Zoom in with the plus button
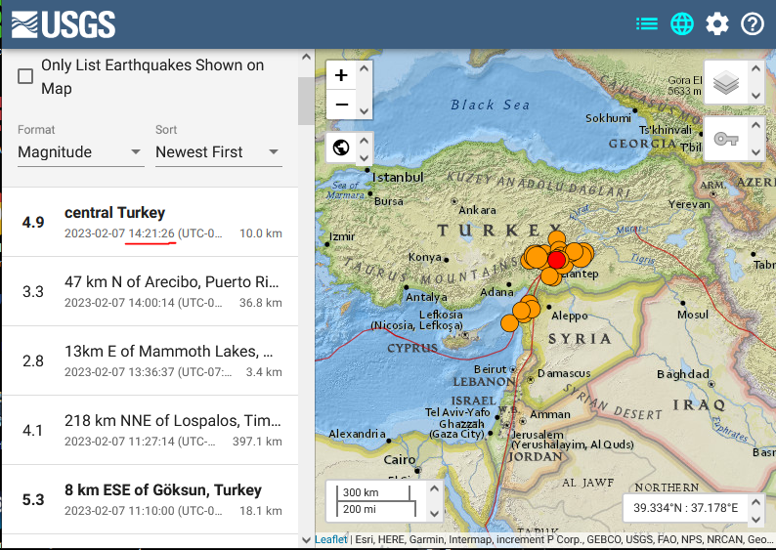The height and width of the screenshot is (550, 776). [341, 75]
